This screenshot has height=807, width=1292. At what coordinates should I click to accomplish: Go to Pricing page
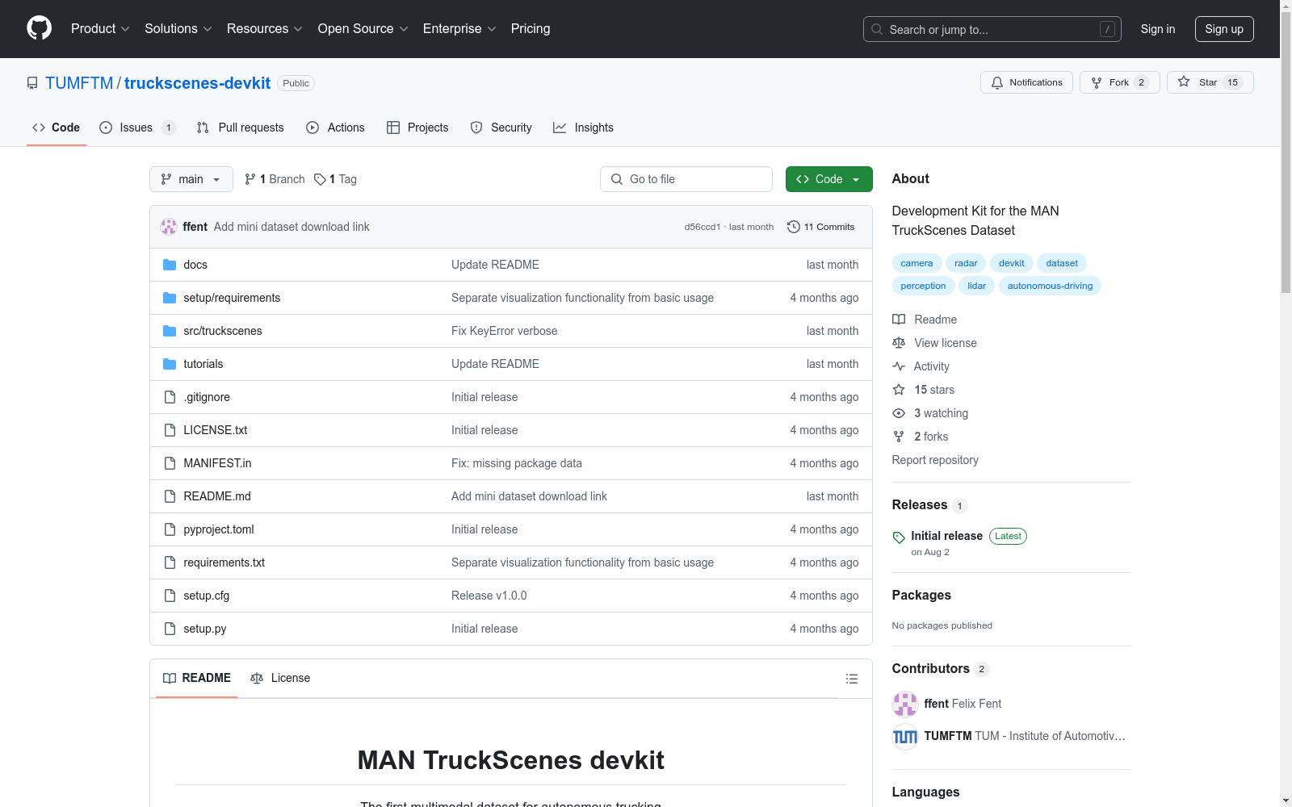[531, 28]
